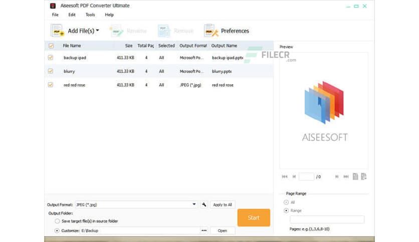This screenshot has width=419, height=242.
Task: Maximize the Aiseesoft window
Action: (356, 6)
